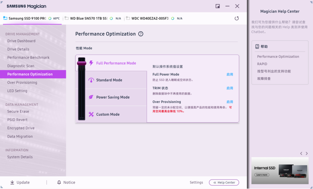Click the Update button
This screenshot has width=313, height=189.
pos(20,182)
